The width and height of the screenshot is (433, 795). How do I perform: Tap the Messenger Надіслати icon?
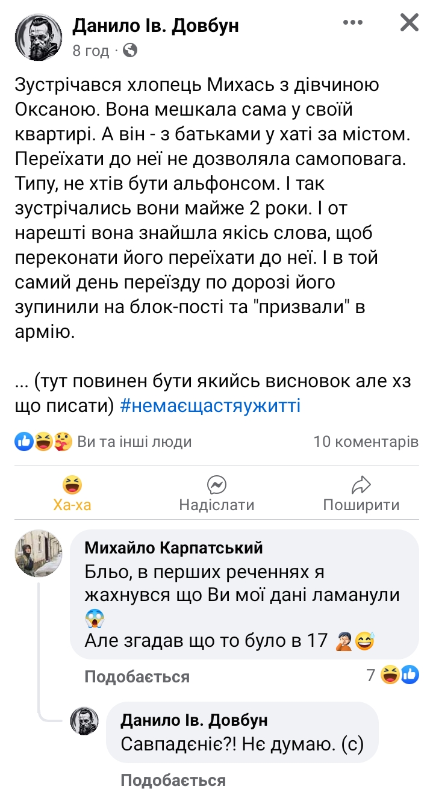tap(216, 485)
